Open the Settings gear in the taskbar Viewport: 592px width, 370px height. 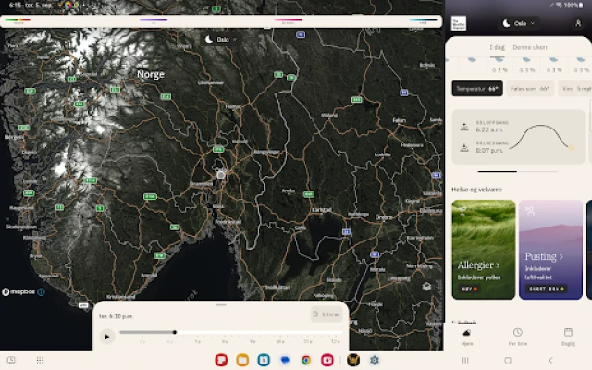tap(375, 360)
